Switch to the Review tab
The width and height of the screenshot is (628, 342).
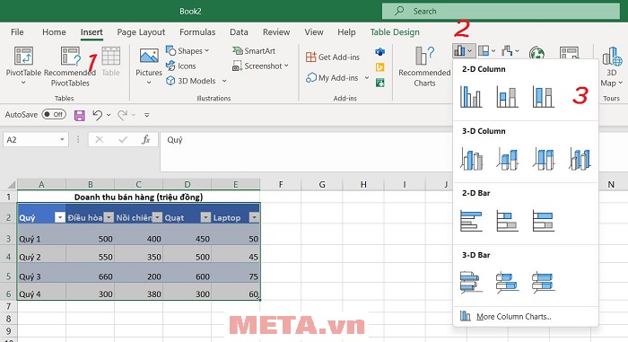click(276, 32)
